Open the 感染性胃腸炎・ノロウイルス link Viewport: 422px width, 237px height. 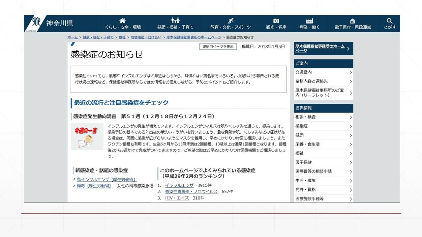pyautogui.click(x=191, y=192)
